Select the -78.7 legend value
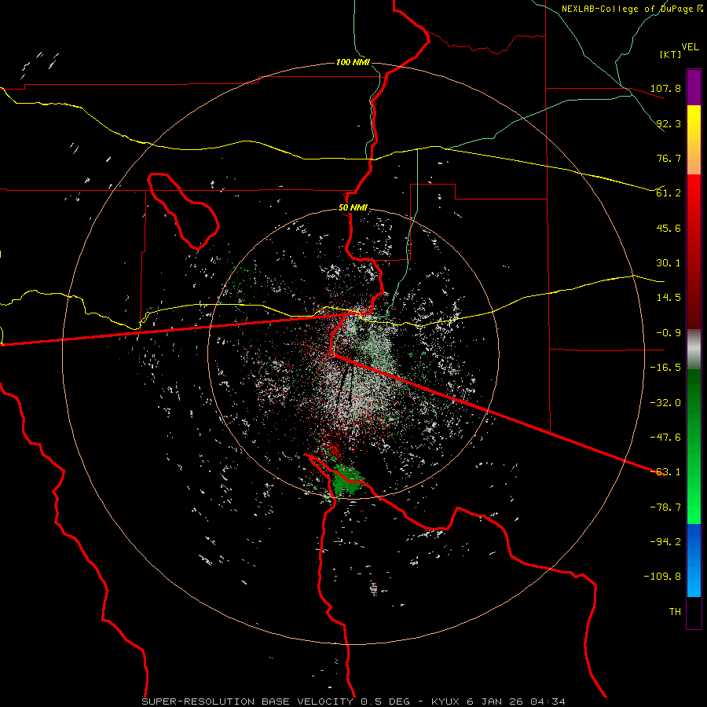 coord(665,507)
